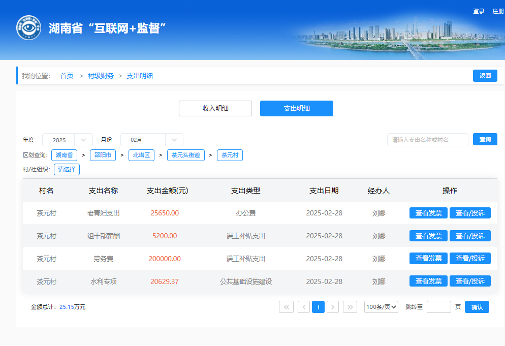Screen dimensions: 505x346
Task: Select the 邵阳市 region tag
Action: 103,155
